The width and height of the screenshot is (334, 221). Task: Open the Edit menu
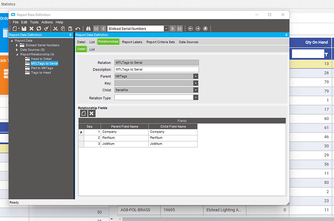(x=24, y=22)
